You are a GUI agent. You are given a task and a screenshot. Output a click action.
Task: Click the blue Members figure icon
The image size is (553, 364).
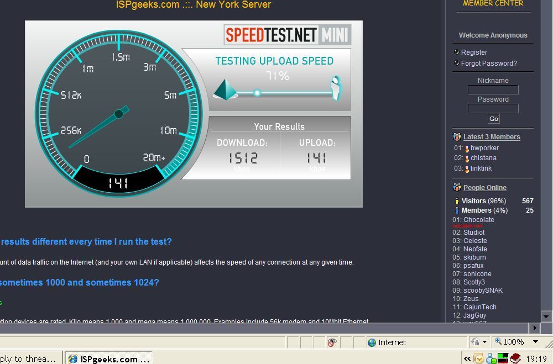pyautogui.click(x=457, y=210)
